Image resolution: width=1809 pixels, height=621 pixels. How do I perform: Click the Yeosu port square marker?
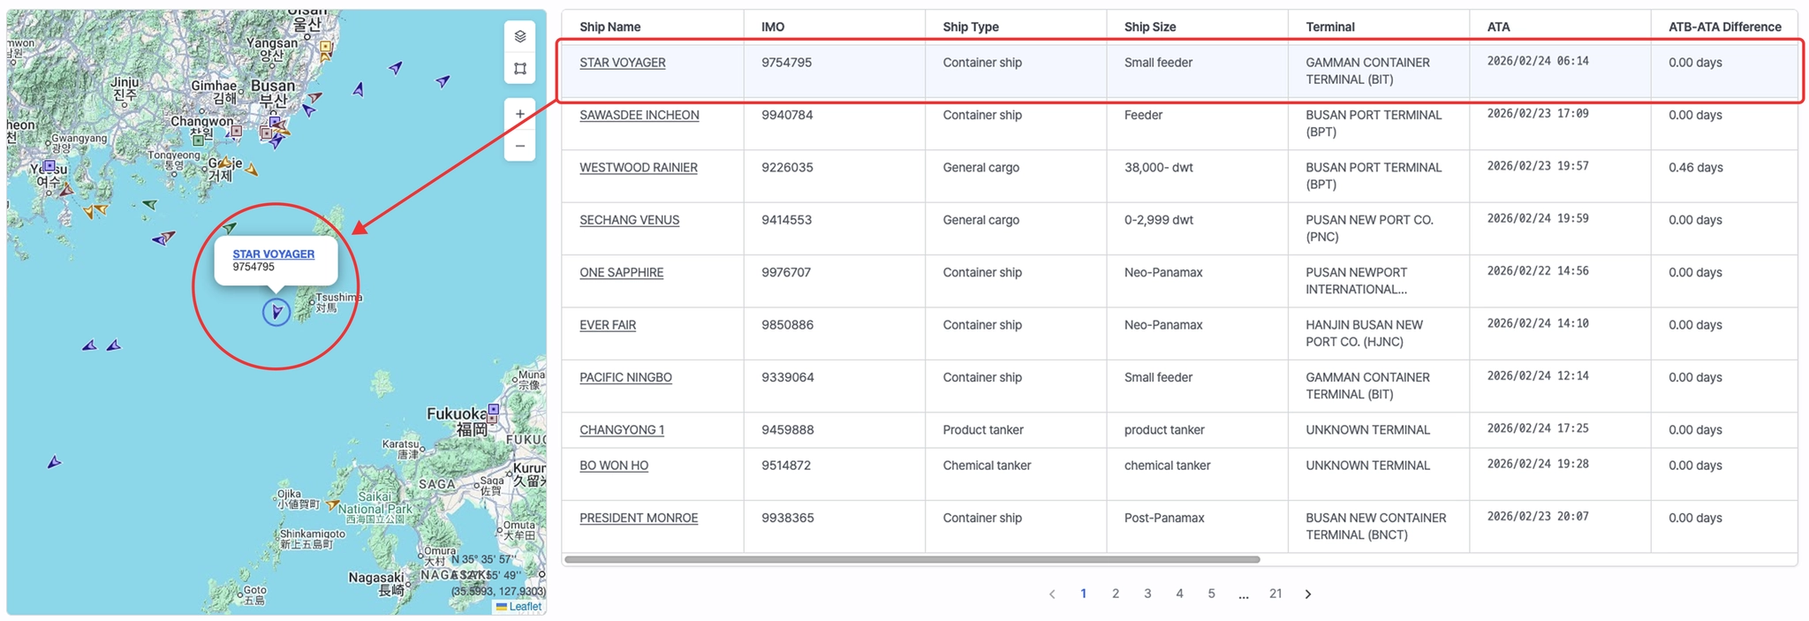(x=49, y=166)
